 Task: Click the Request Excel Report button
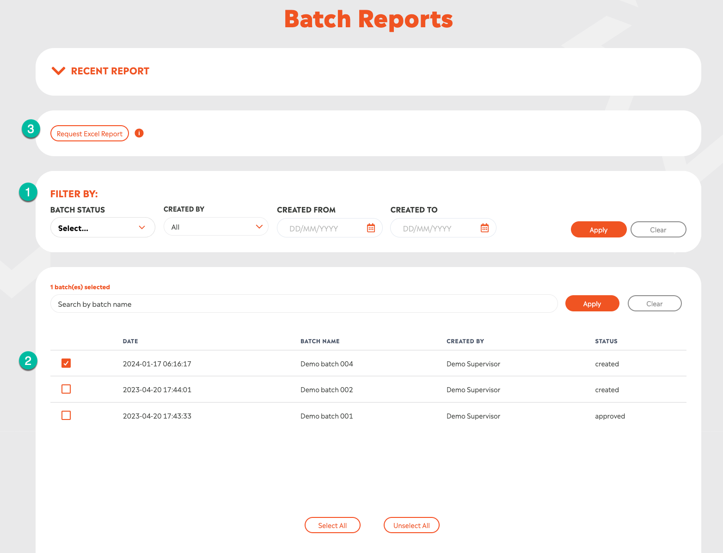click(90, 134)
